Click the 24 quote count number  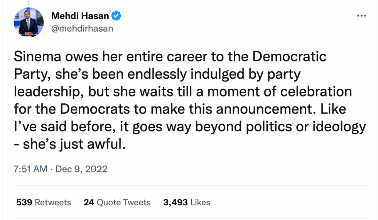[89, 202]
